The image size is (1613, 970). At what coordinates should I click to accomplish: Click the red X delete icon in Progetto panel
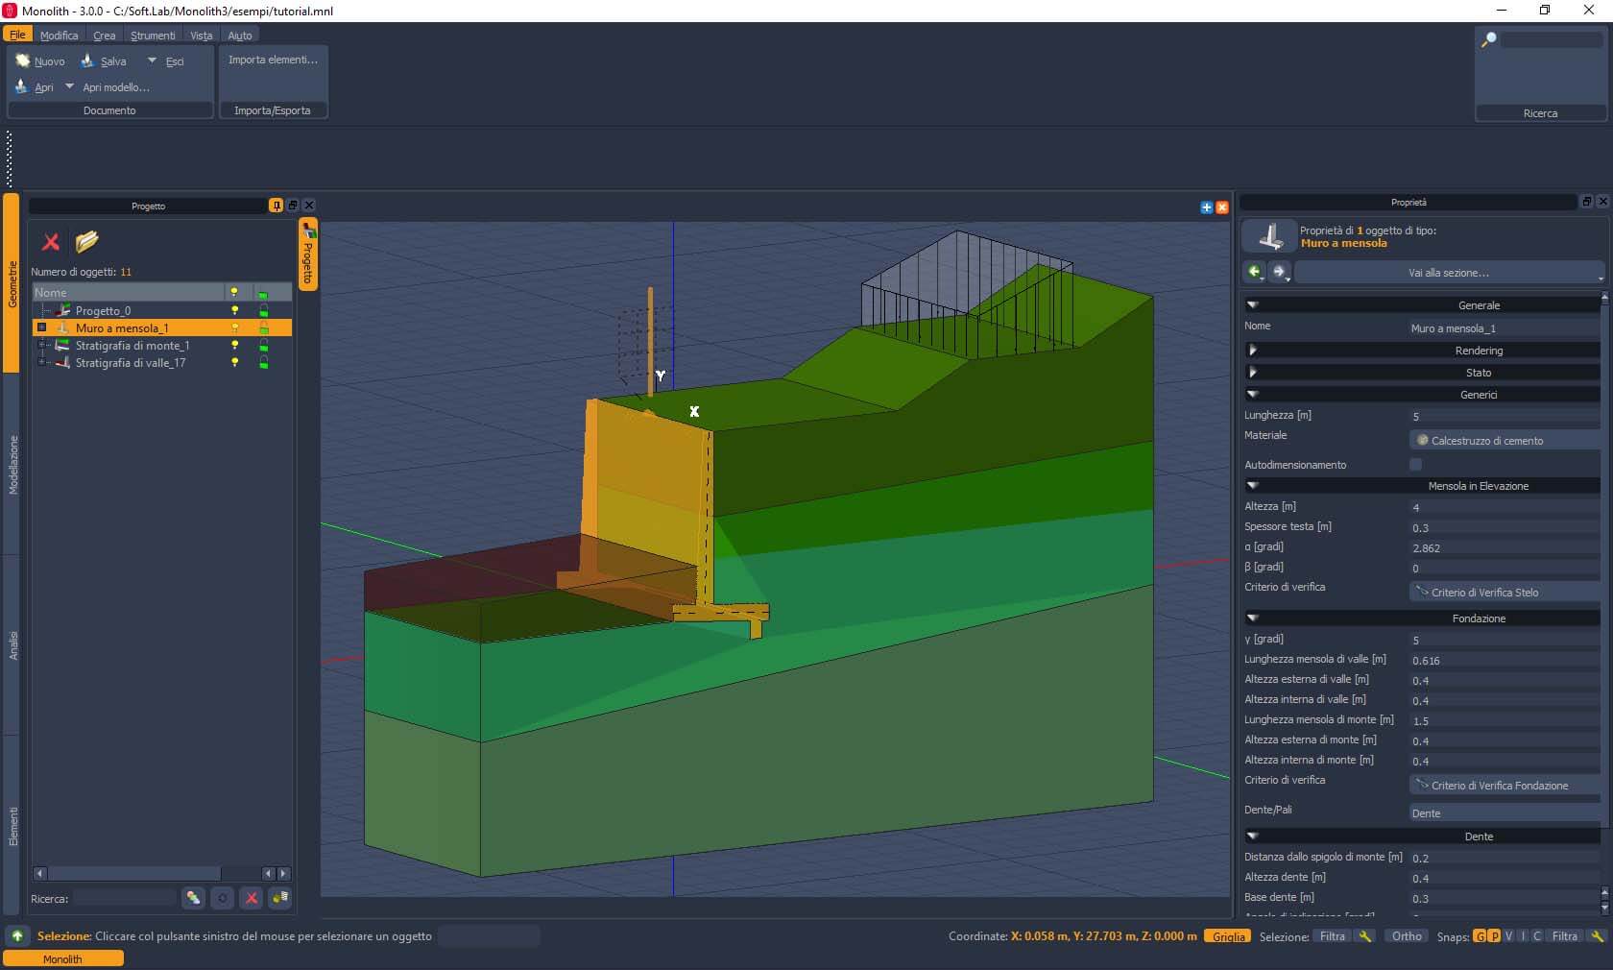tap(51, 242)
